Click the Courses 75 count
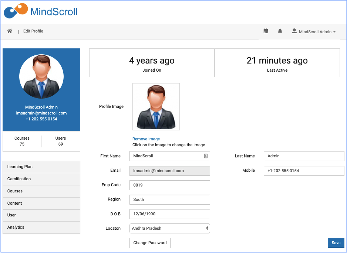This screenshot has width=347, height=253. pyautogui.click(x=22, y=141)
